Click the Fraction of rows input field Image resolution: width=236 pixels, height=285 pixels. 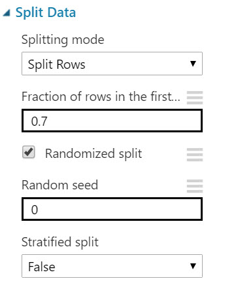click(x=112, y=121)
